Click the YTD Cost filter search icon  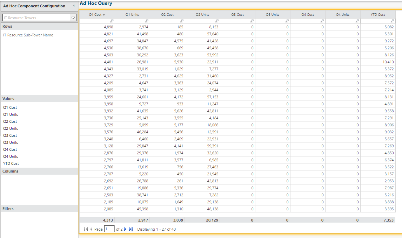(393, 21)
